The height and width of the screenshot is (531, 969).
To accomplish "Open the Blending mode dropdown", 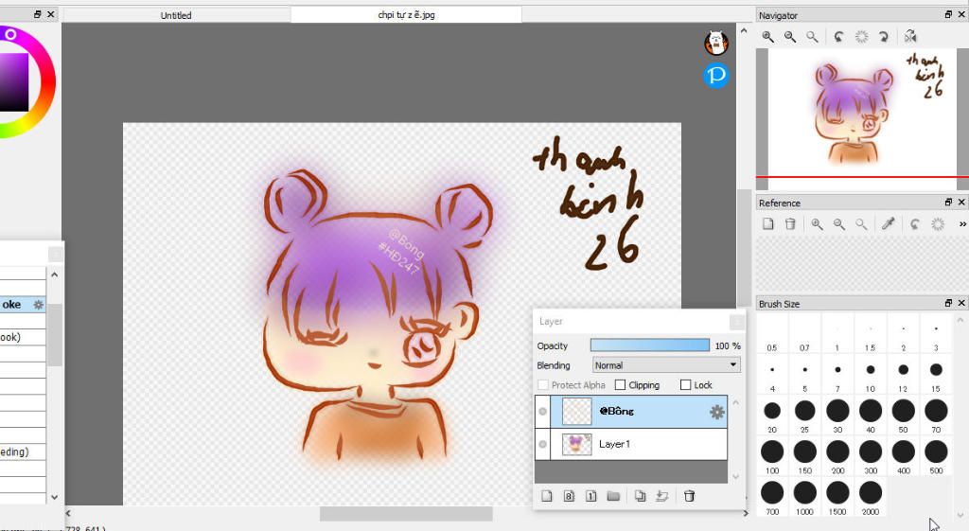I will click(665, 365).
